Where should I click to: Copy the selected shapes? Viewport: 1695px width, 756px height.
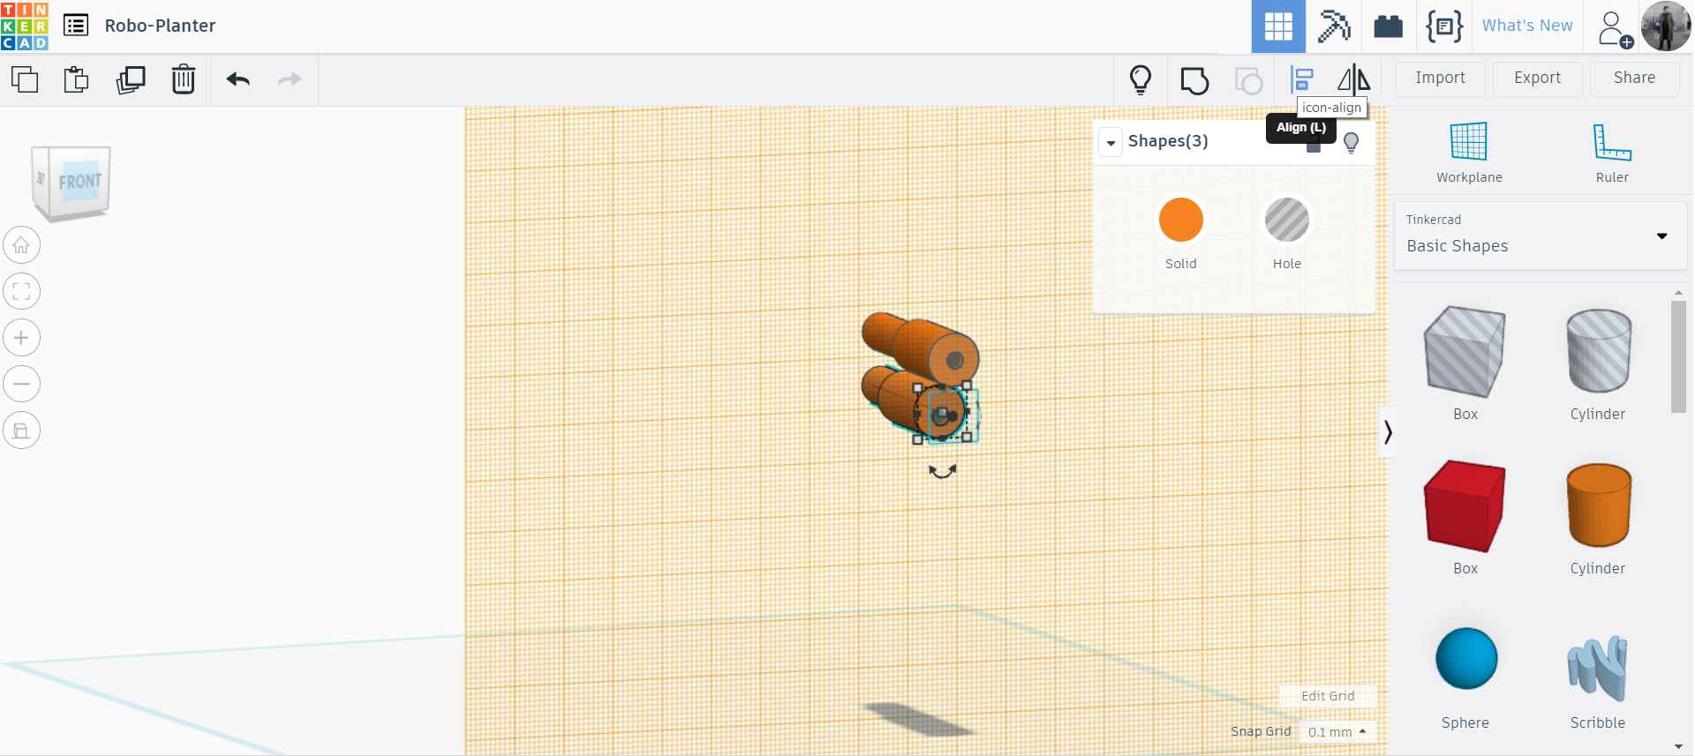pyautogui.click(x=25, y=79)
